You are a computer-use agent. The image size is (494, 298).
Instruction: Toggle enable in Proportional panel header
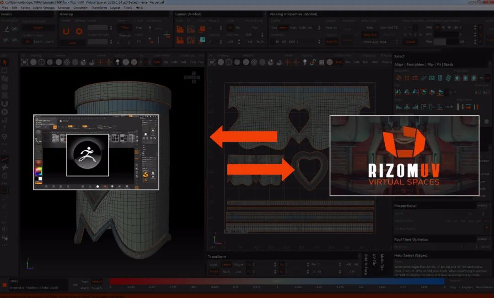(x=482, y=206)
